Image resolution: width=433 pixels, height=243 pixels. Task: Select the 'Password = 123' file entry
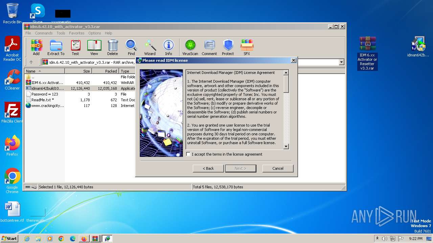click(x=80, y=94)
